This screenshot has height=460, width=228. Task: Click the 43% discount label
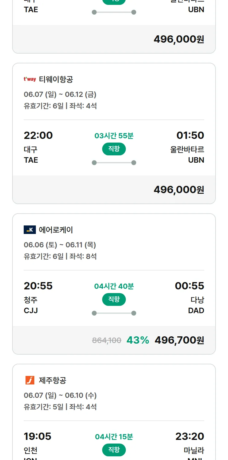coord(138,340)
